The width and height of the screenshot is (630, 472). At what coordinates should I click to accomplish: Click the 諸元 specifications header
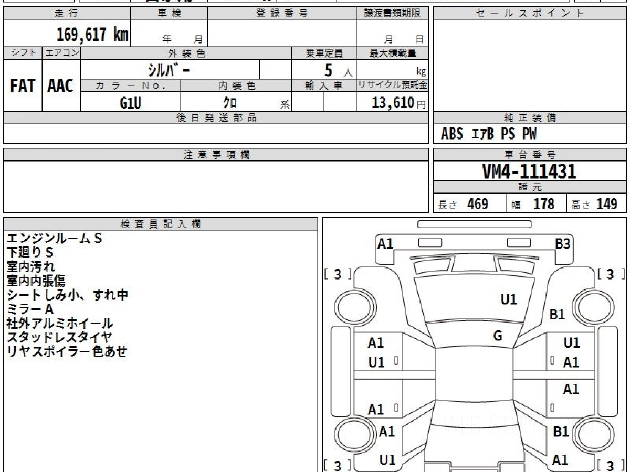[530, 187]
